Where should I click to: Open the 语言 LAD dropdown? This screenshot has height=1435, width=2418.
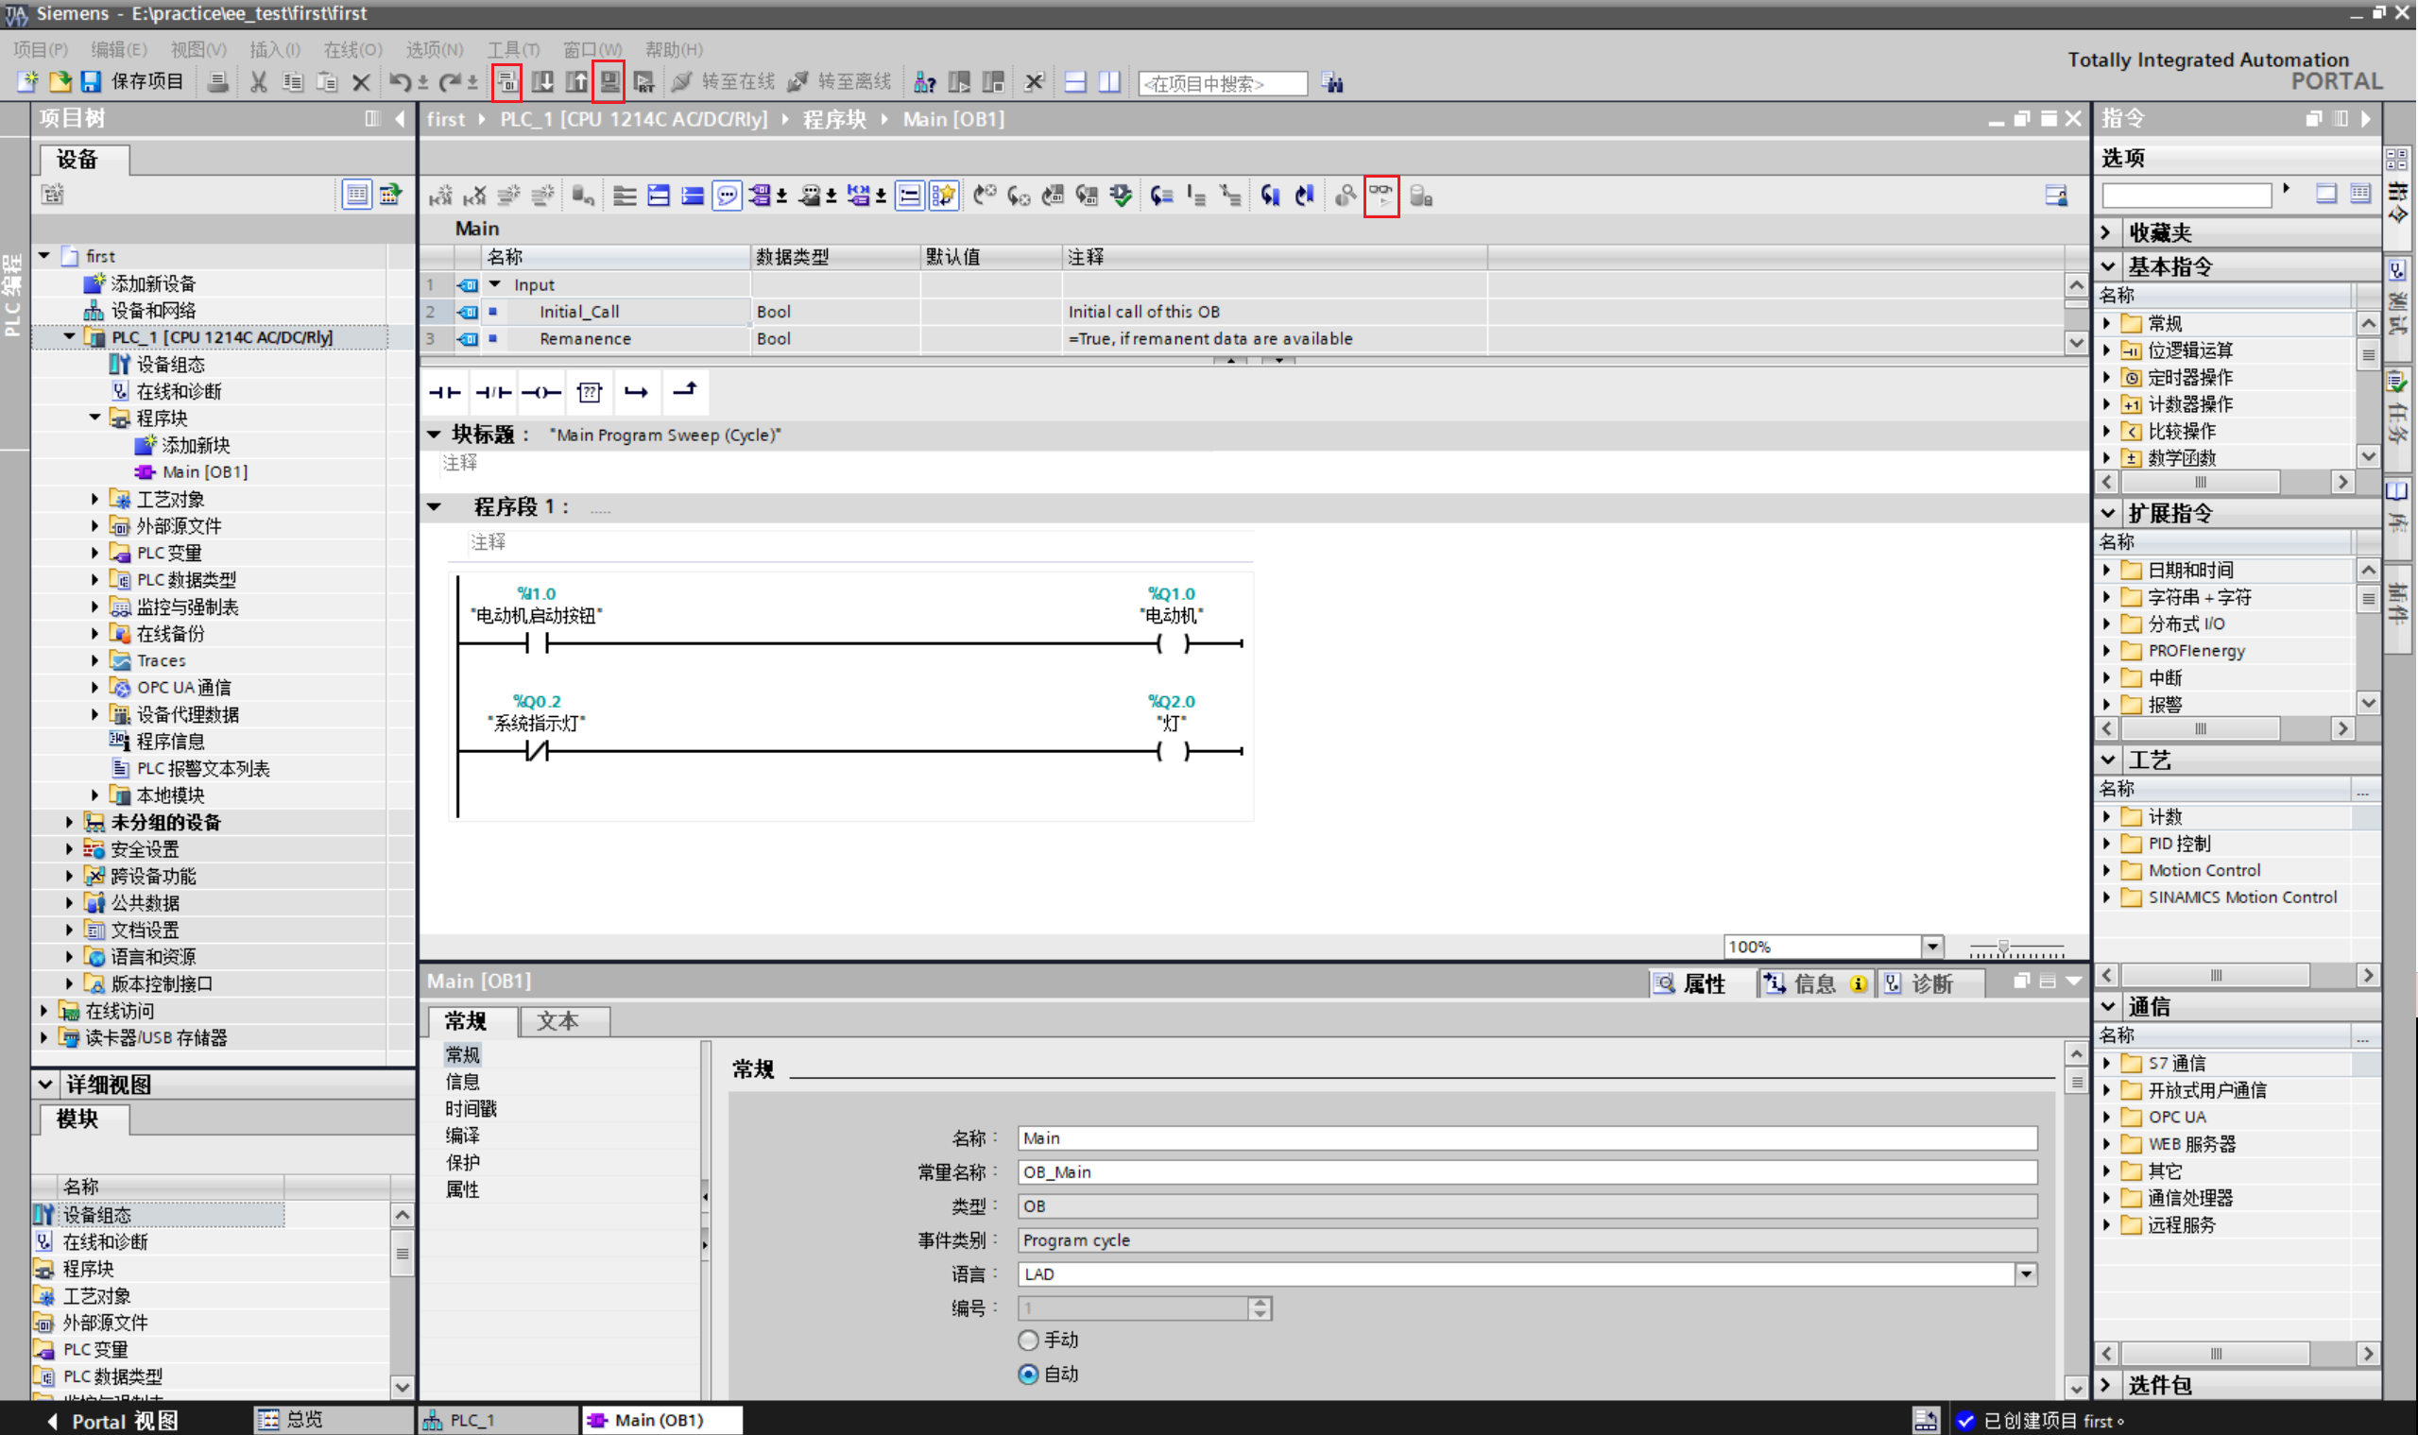tap(2025, 1274)
